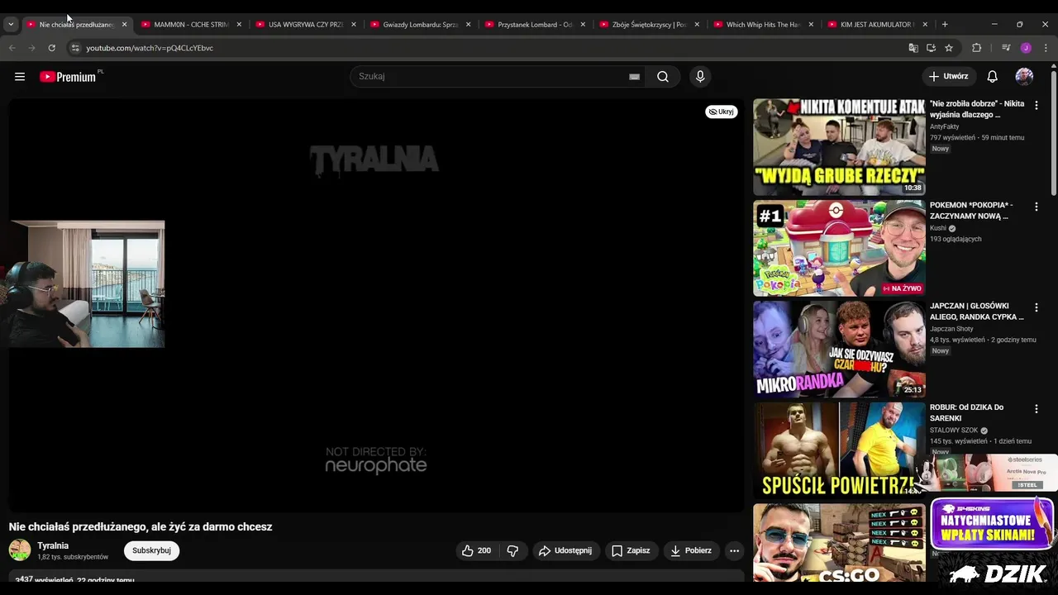
Task: Open Tyralnia channel avatar
Action: tap(20, 550)
